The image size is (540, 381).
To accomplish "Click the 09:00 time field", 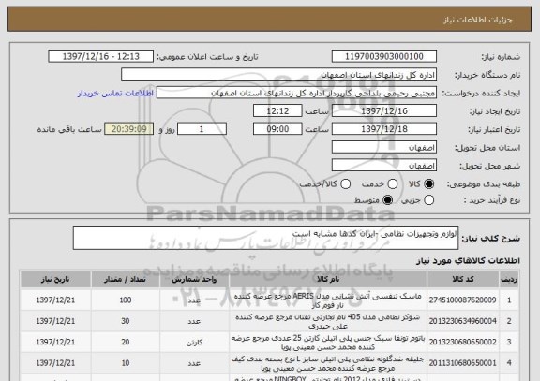I will tap(277, 129).
